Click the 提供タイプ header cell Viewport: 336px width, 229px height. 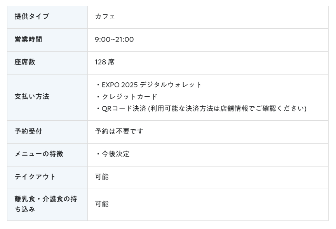tap(47, 17)
